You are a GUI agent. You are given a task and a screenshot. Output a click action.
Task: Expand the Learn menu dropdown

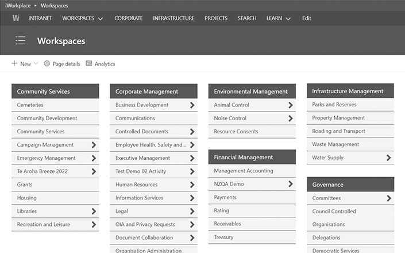click(x=288, y=18)
